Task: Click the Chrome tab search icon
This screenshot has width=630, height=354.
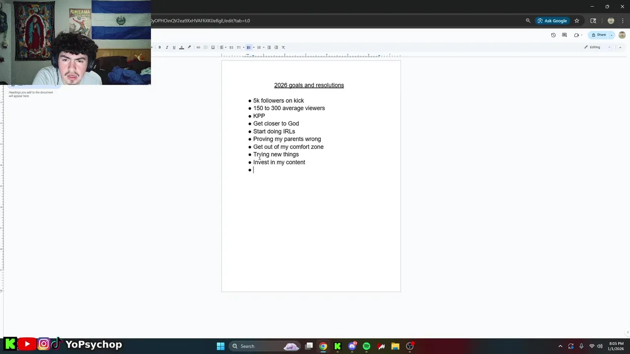Action: point(593,21)
